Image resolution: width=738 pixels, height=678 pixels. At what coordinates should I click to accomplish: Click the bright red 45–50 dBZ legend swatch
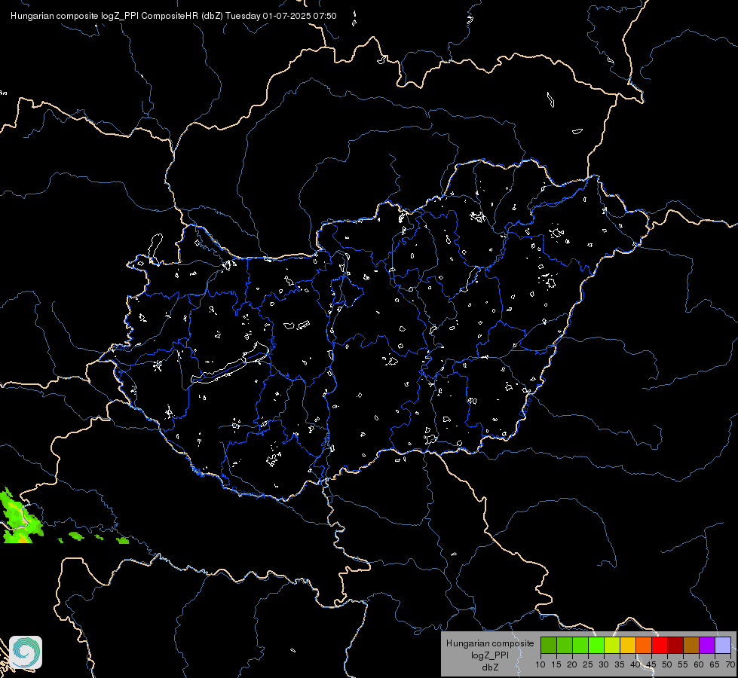pyautogui.click(x=660, y=645)
